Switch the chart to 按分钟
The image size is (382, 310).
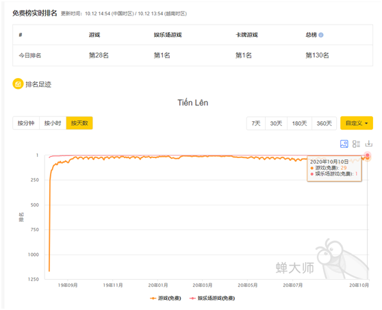pos(26,123)
